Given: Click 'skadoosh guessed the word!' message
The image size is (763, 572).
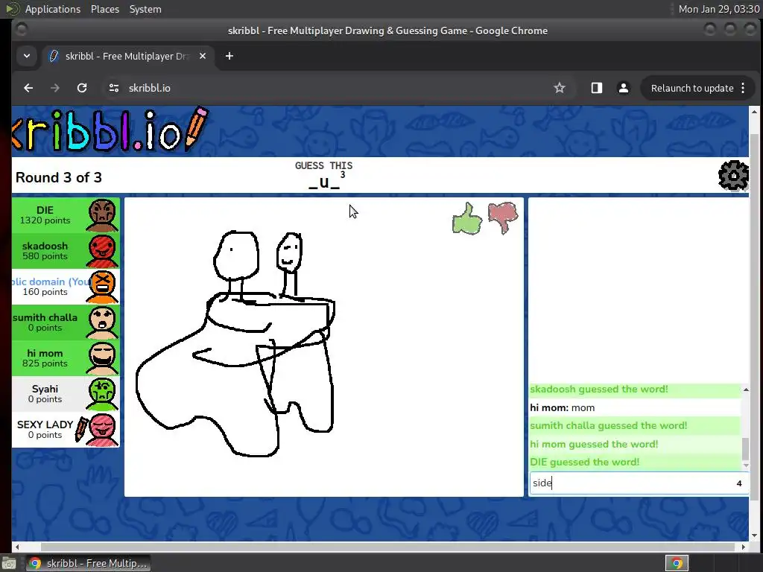Looking at the screenshot, I should pos(635,390).
